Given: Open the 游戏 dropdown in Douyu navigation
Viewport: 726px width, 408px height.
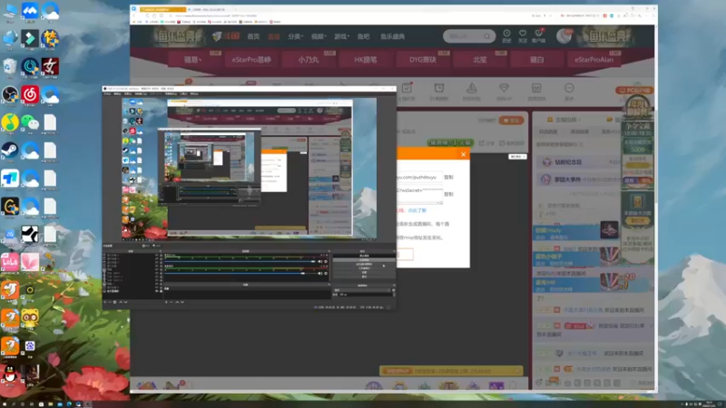Looking at the screenshot, I should [341, 36].
